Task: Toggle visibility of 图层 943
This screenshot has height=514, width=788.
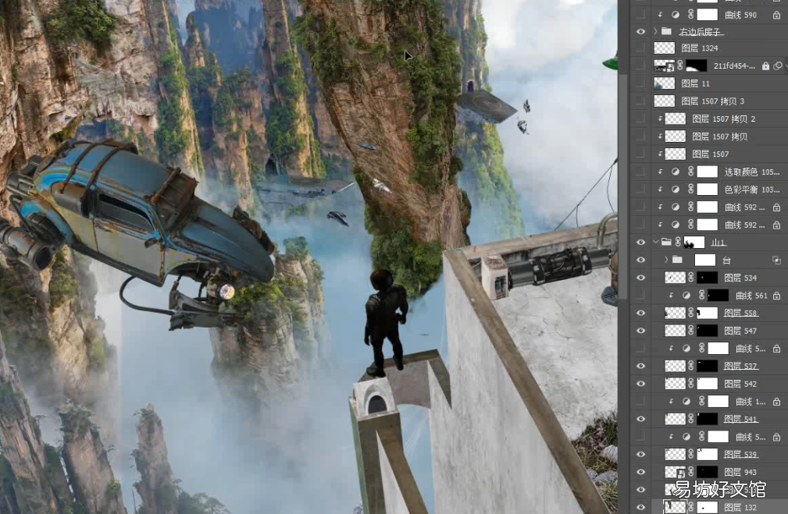Action: pos(640,471)
